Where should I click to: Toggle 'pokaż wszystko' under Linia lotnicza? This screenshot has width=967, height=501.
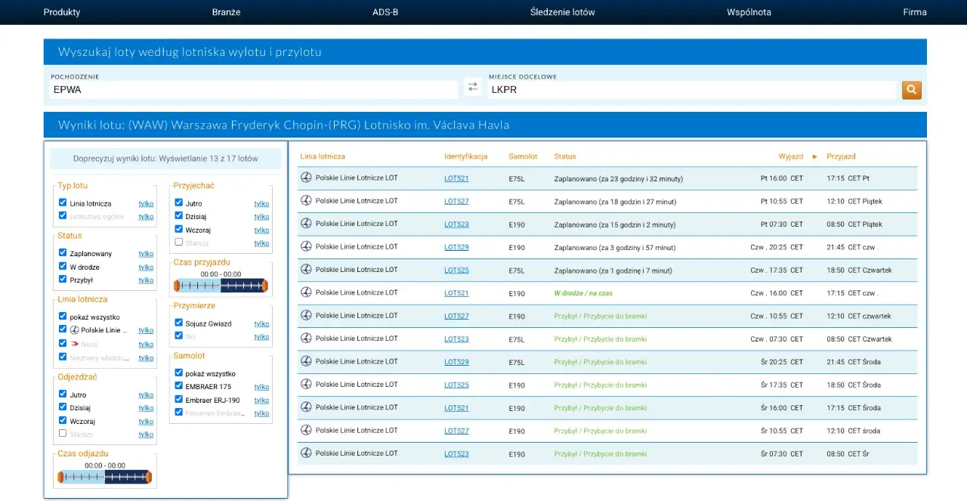(x=63, y=317)
